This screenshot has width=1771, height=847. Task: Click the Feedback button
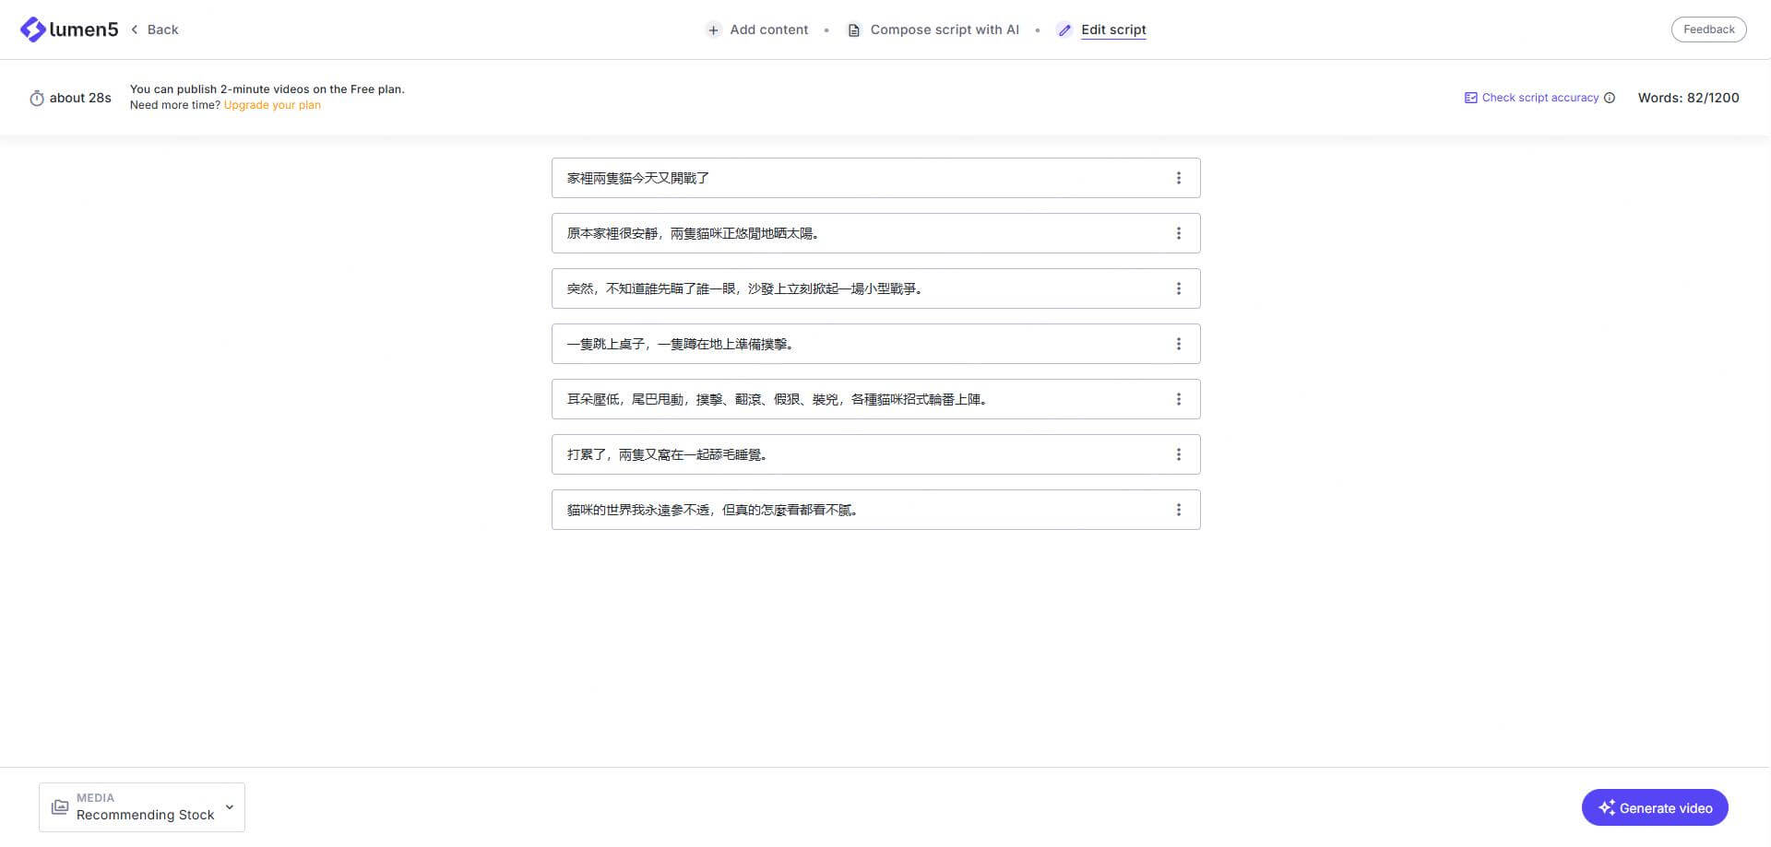click(x=1708, y=29)
